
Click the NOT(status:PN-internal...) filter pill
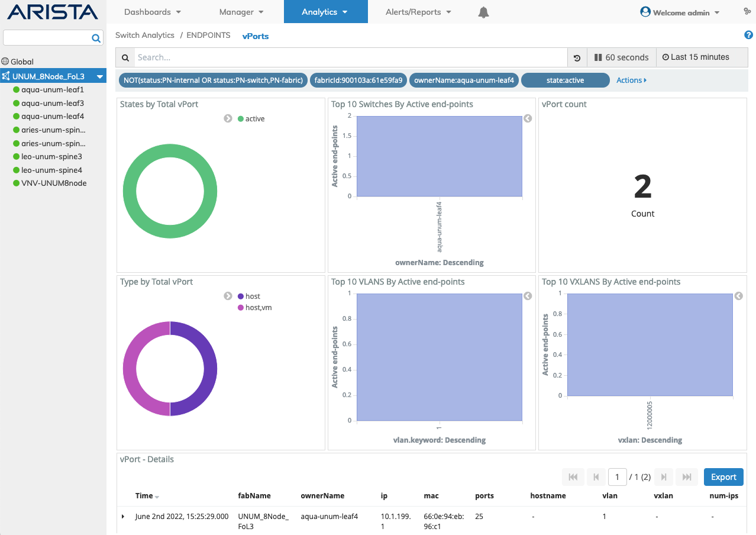[214, 80]
